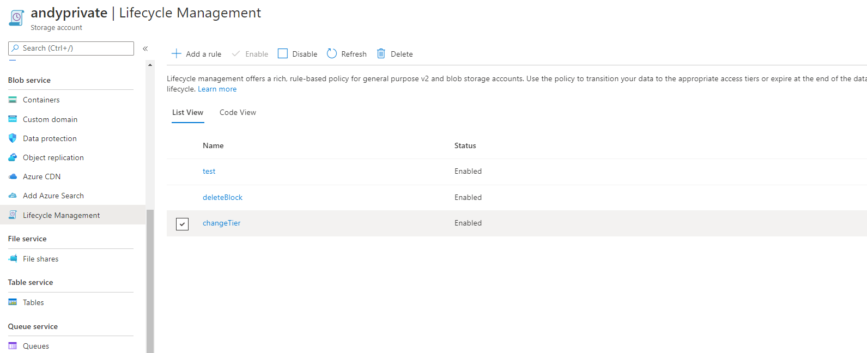Collapse the sidebar menu with chevron
The height and width of the screenshot is (353, 867).
tap(145, 48)
